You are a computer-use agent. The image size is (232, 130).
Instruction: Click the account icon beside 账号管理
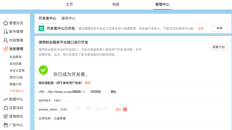pyautogui.click(x=6, y=32)
